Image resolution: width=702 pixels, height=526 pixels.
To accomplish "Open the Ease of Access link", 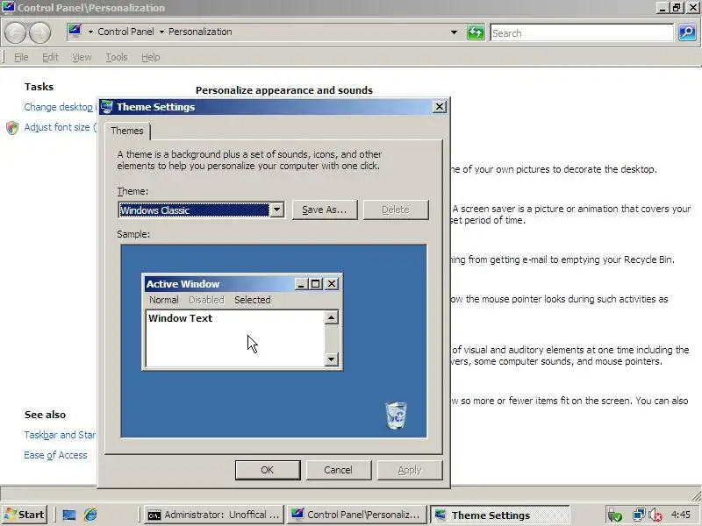I will coord(55,455).
